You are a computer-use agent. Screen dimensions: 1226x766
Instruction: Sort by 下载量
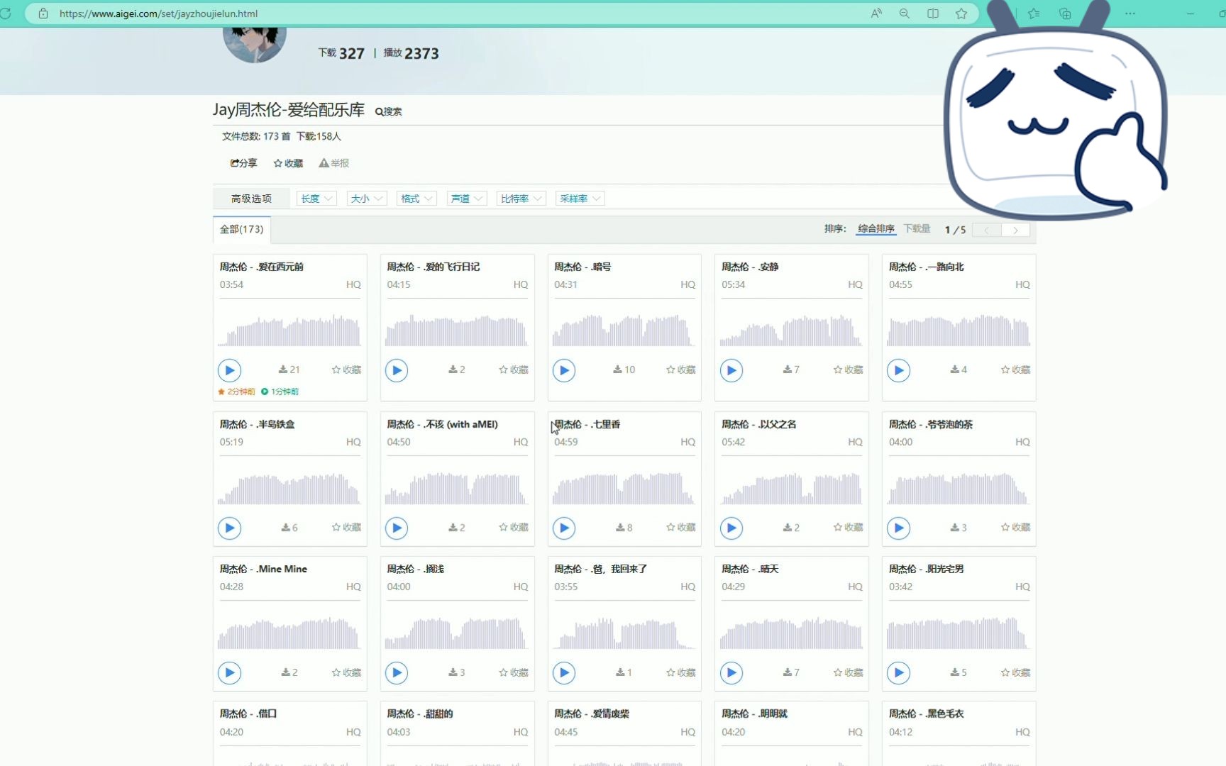pyautogui.click(x=917, y=228)
